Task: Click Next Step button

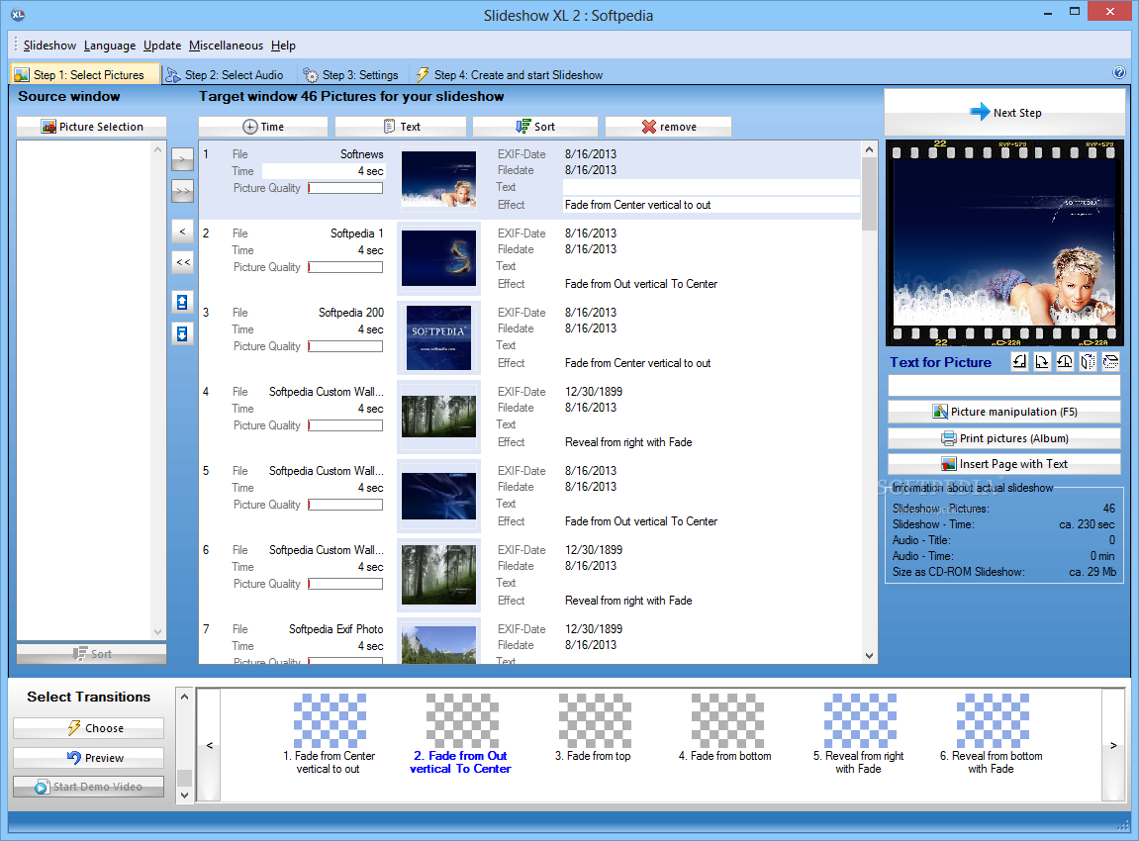Action: click(x=1004, y=112)
